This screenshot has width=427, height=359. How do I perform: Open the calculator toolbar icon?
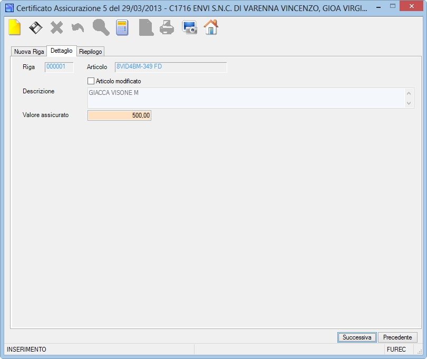click(x=122, y=27)
